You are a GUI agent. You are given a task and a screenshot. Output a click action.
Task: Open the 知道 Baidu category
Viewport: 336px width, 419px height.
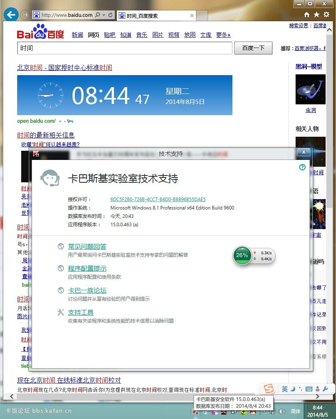pyautogui.click(x=126, y=35)
